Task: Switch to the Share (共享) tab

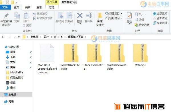Action: click(28, 7)
